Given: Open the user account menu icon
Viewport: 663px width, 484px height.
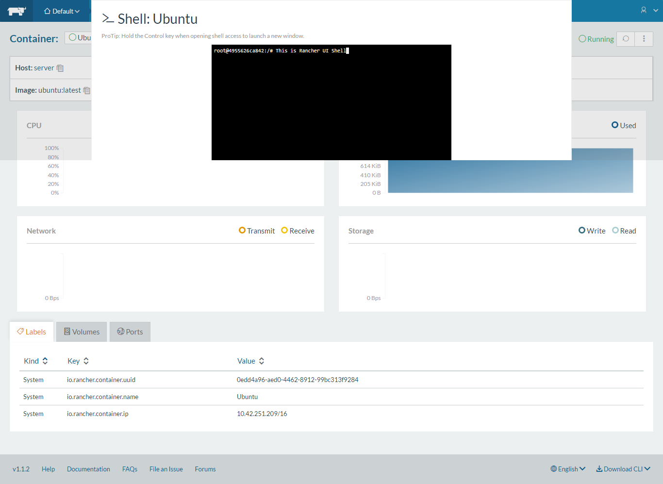Looking at the screenshot, I should coord(644,10).
